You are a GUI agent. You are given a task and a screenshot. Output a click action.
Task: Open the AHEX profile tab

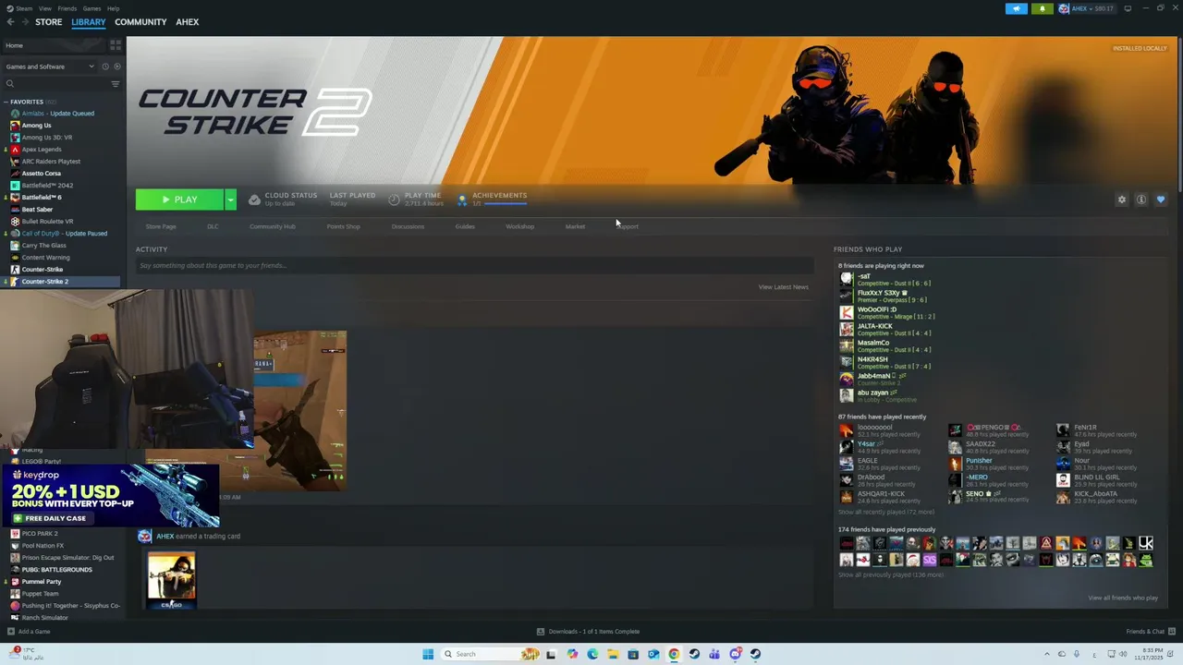pyautogui.click(x=188, y=22)
